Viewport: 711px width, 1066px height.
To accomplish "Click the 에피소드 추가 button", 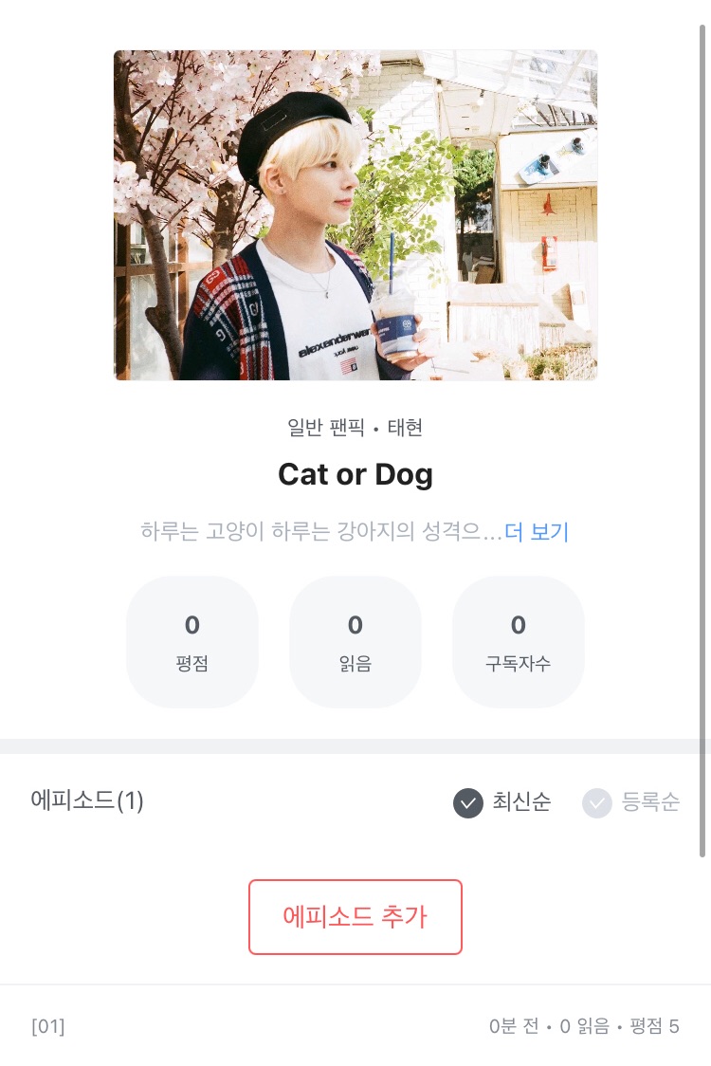I will pyautogui.click(x=355, y=916).
